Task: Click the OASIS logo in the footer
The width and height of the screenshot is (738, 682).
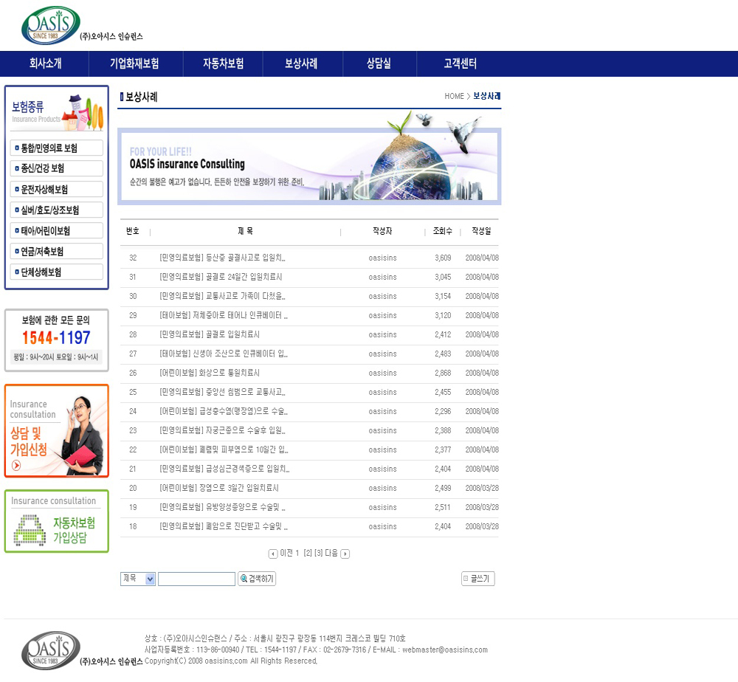Action: (x=50, y=650)
